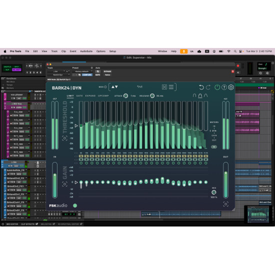Open macOS Spotlight search icon

(235, 51)
